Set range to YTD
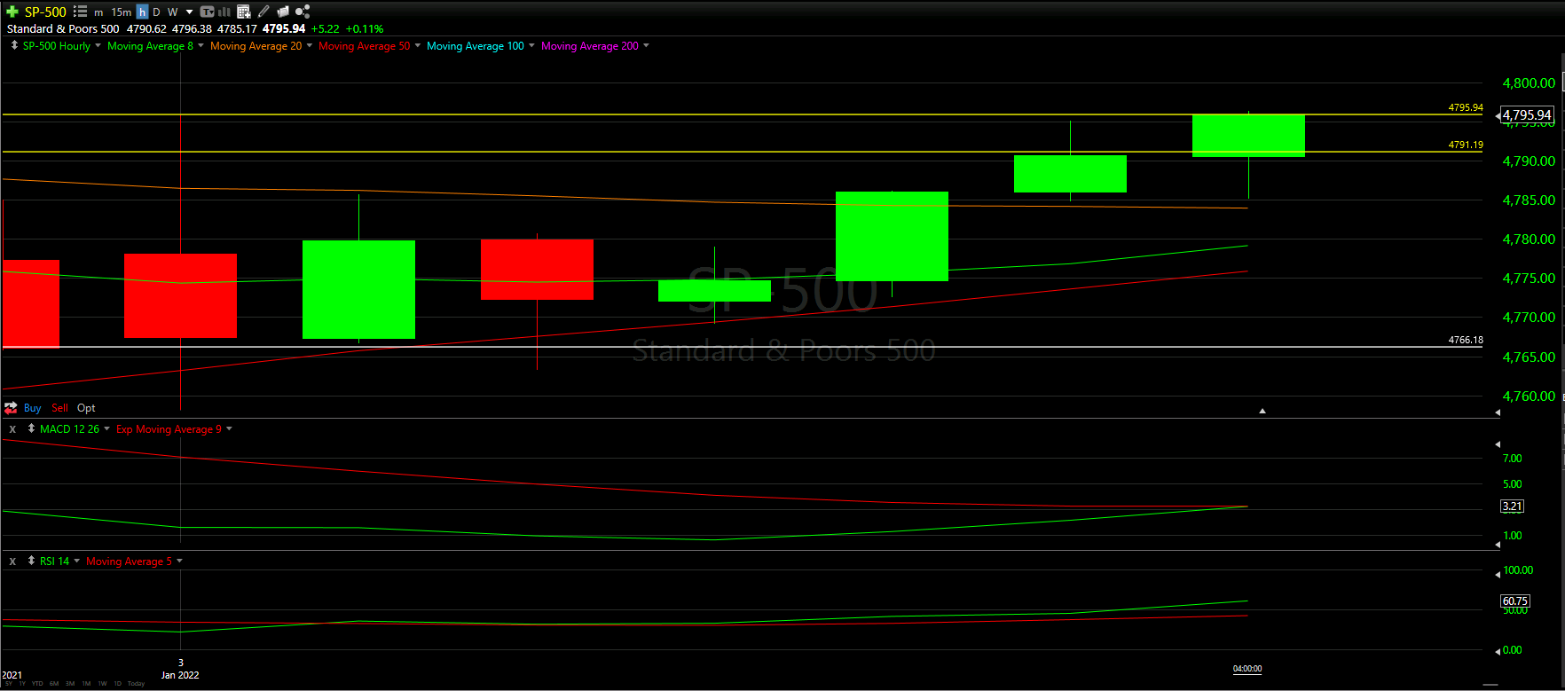 (x=37, y=684)
